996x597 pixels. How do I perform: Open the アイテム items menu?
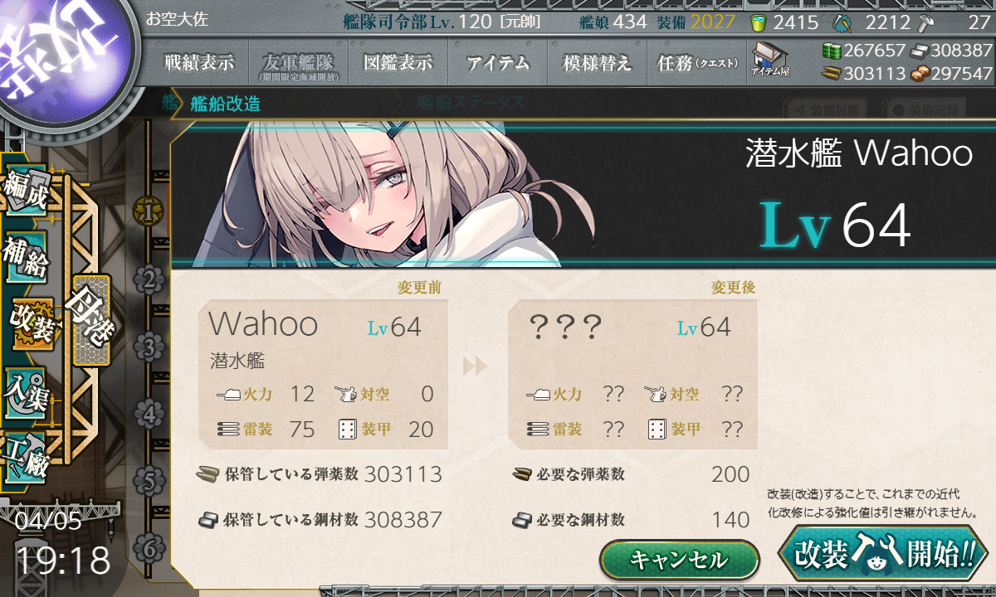coord(498,62)
